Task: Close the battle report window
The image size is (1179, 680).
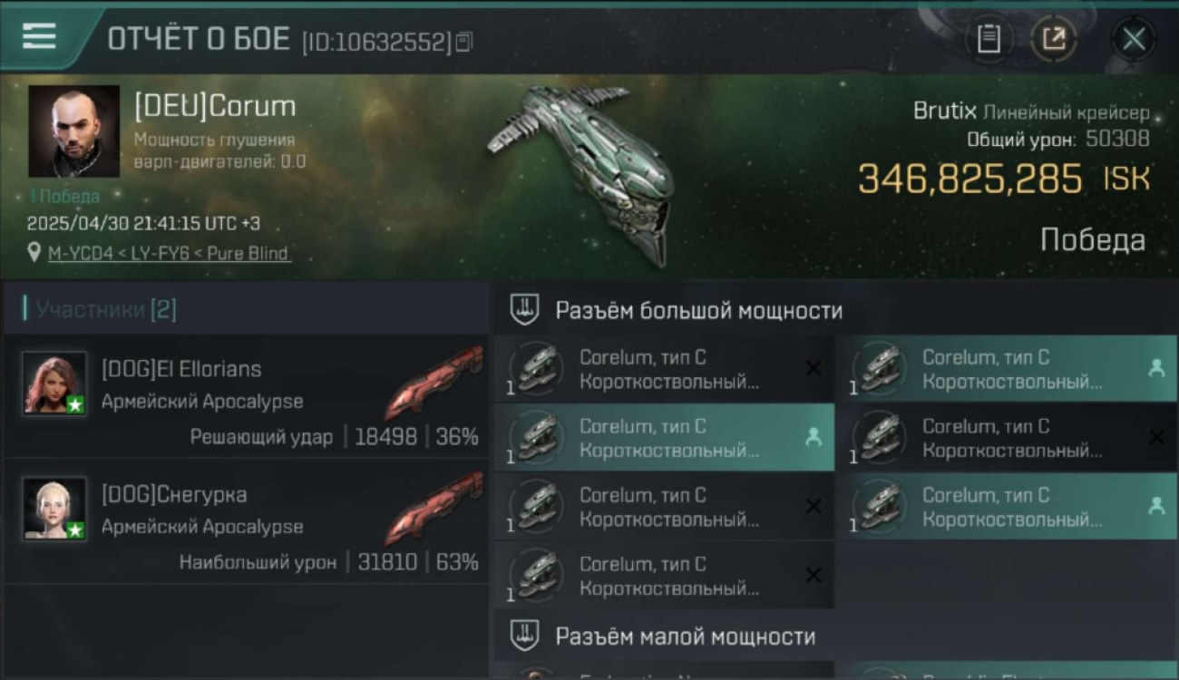Action: (x=1134, y=39)
